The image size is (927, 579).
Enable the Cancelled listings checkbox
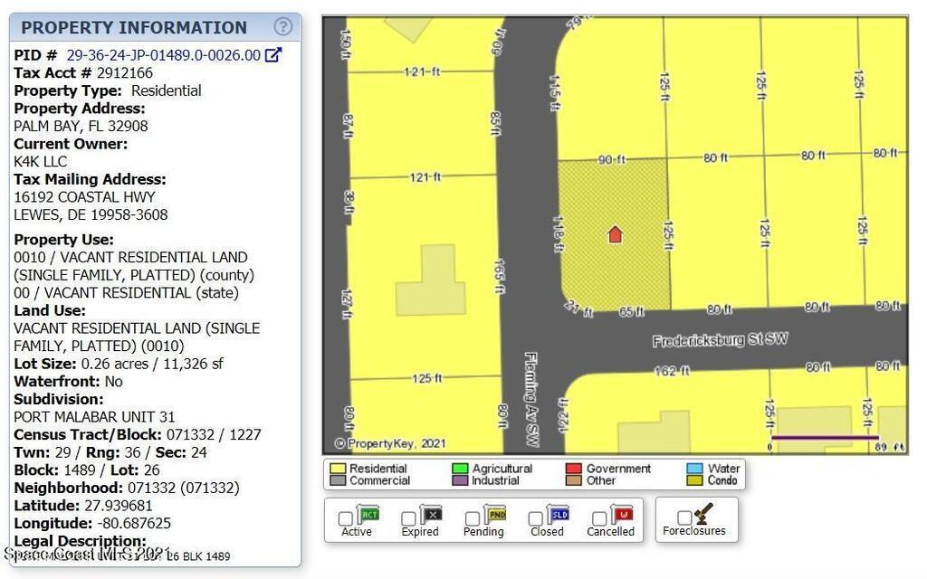click(598, 518)
